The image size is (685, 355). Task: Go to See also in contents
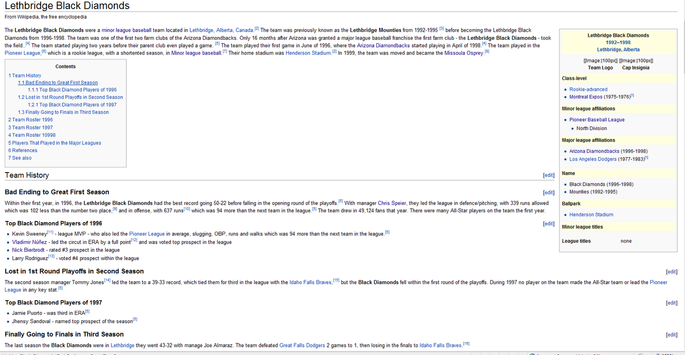[20, 158]
